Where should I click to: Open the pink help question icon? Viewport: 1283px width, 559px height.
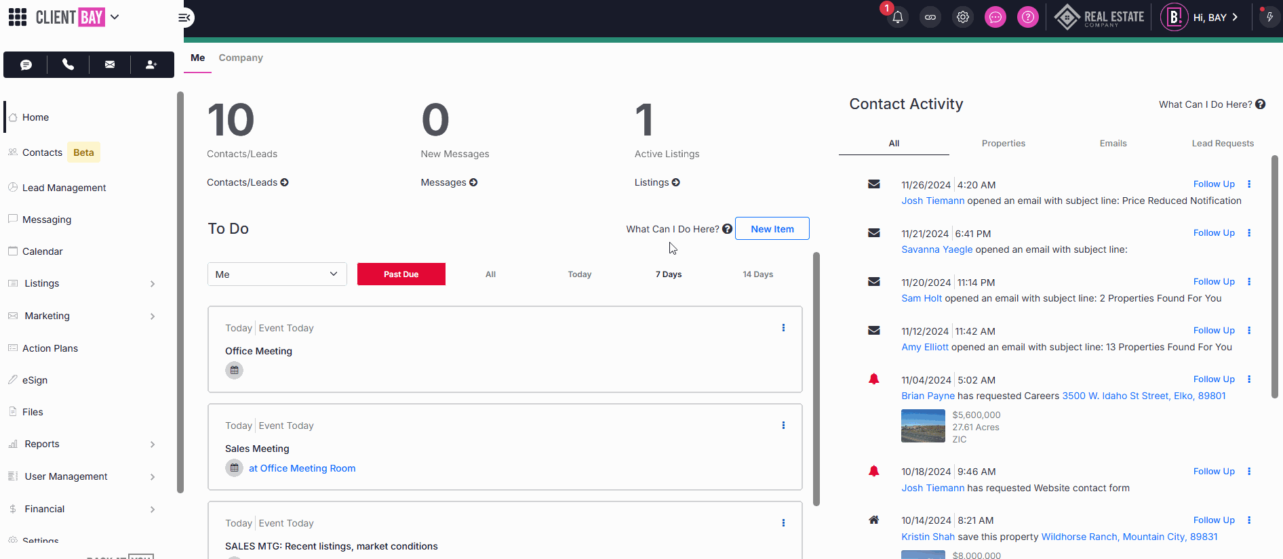click(x=1028, y=18)
